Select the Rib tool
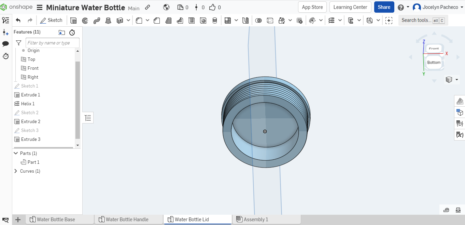This screenshot has width=465, height=225. pyautogui.click(x=180, y=21)
